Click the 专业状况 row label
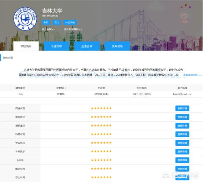This screenshot has width=203, height=182. (x=20, y=143)
